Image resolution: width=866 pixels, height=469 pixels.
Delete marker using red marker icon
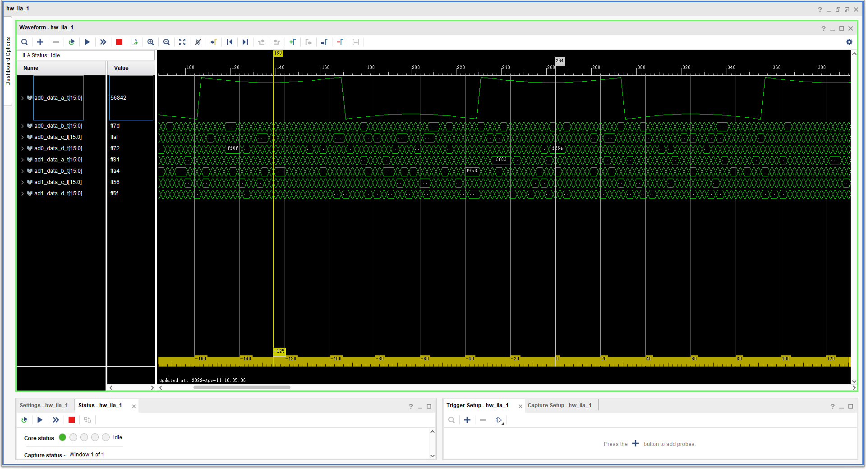coord(340,42)
